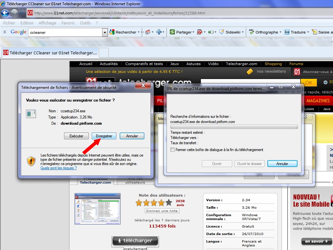Click the Google toolbar Rechercher search icon
The width and height of the screenshot is (333, 250).
pyautogui.click(x=112, y=32)
